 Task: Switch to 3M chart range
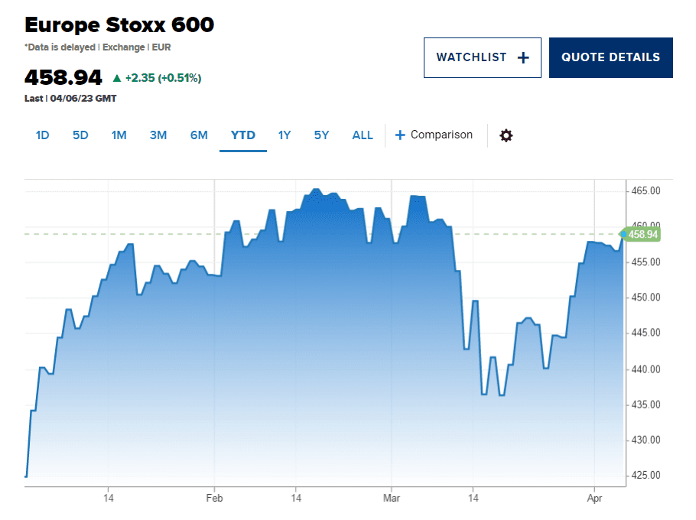tap(158, 135)
